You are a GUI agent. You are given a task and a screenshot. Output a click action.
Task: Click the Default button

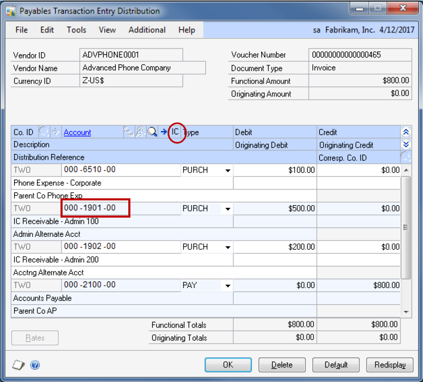[335, 365]
